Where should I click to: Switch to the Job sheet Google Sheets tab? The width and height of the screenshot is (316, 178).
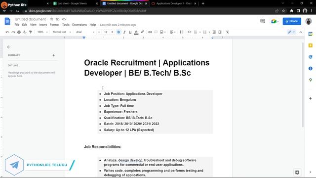tap(76, 3)
